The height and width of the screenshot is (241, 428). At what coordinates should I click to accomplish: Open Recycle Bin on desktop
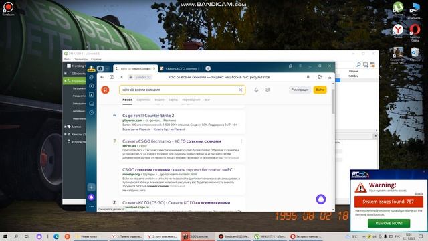415,54
